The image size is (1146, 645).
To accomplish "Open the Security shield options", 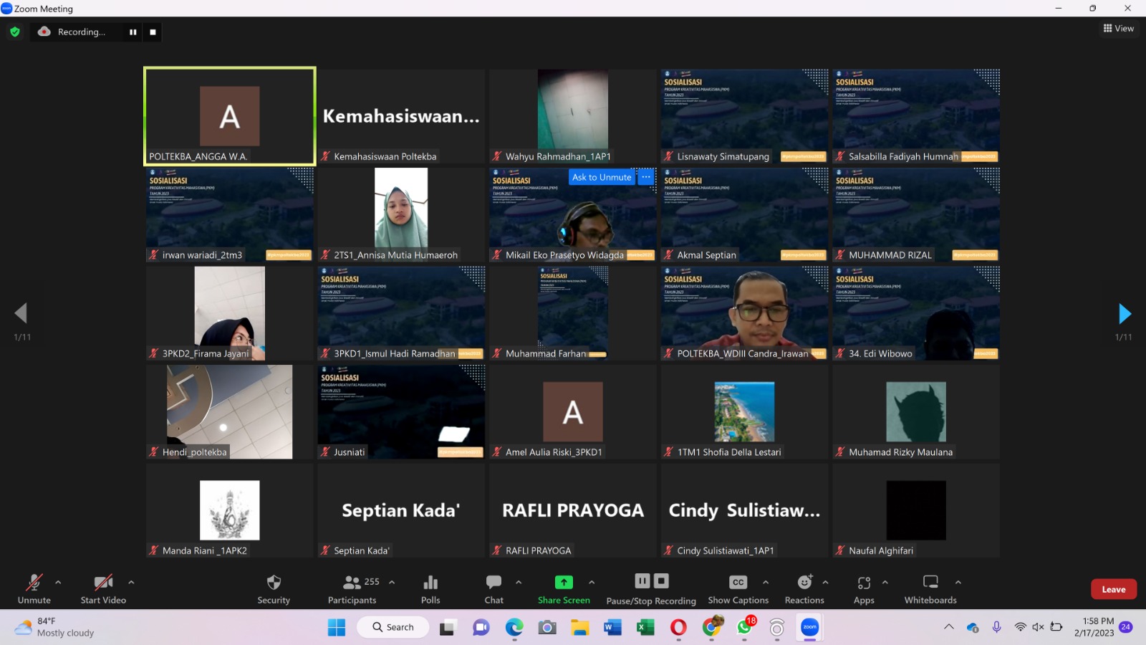I will point(274,589).
